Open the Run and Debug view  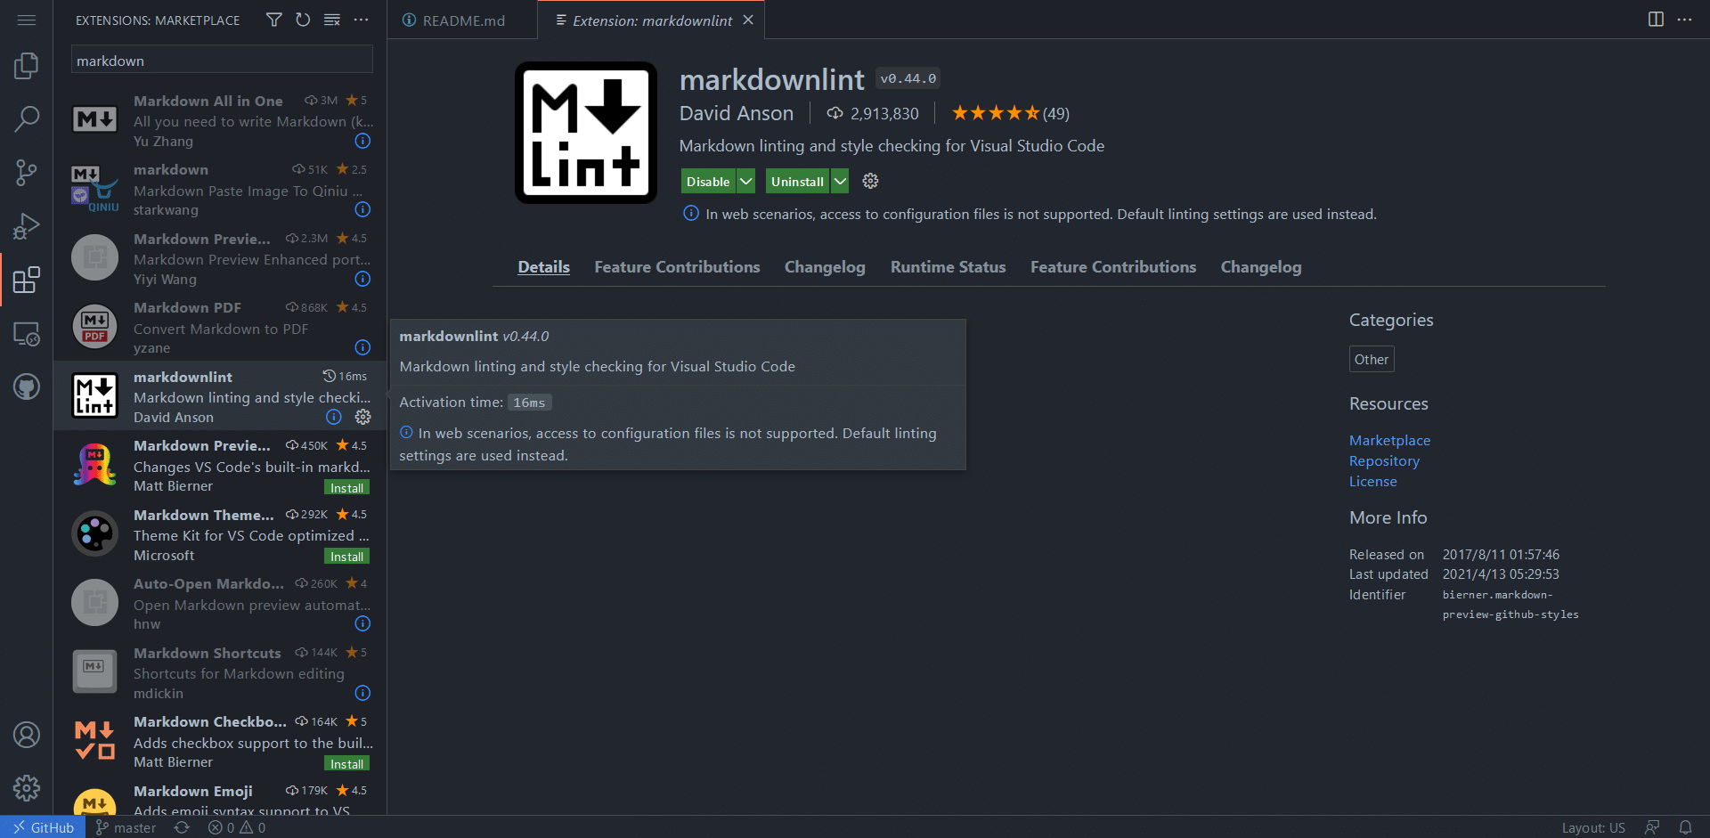[27, 226]
